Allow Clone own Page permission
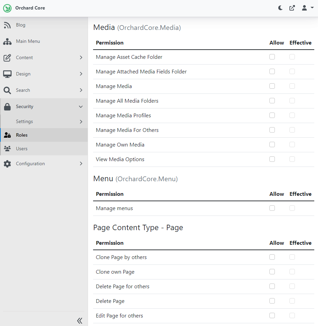The image size is (318, 326). pos(272,272)
